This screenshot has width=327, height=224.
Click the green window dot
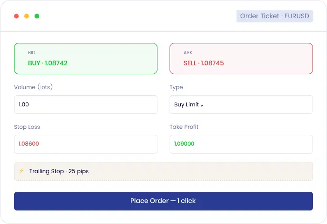pos(37,16)
